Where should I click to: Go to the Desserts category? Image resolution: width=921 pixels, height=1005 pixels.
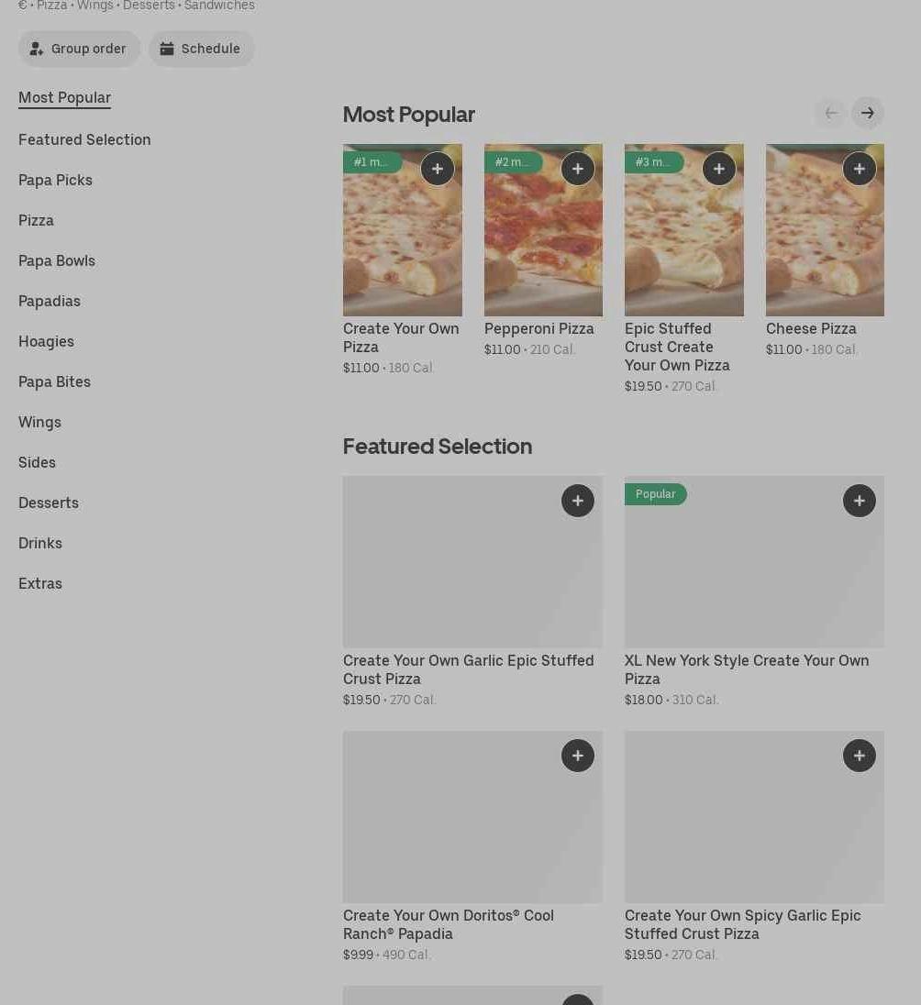[49, 502]
